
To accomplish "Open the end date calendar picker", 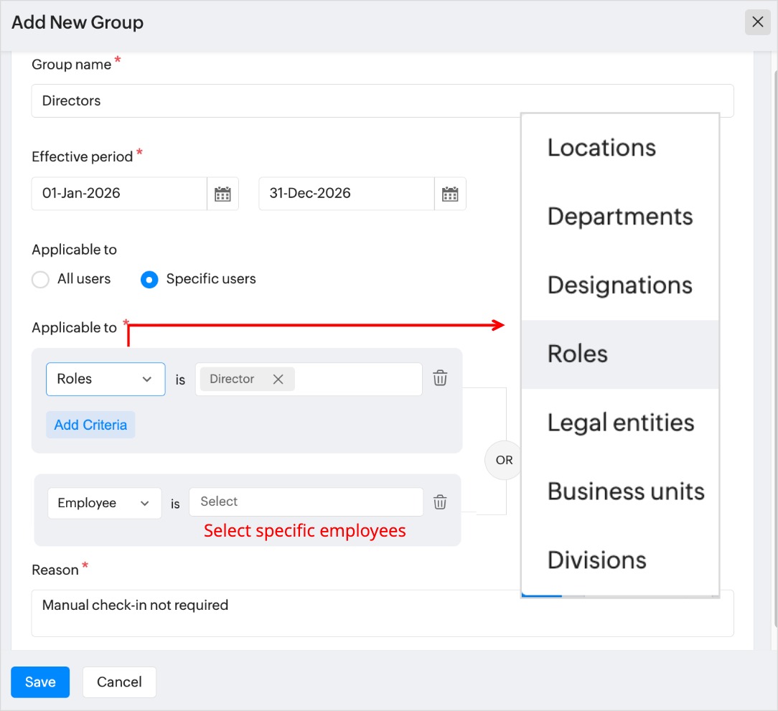I will 450,194.
